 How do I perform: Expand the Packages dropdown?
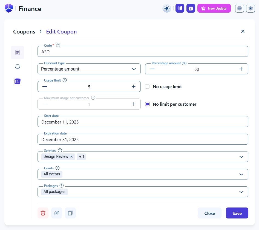[x=241, y=192]
